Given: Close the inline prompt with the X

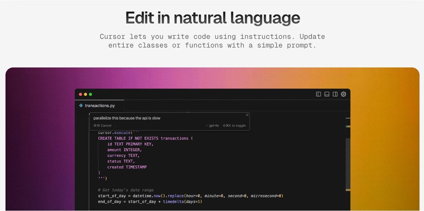Looking at the screenshot, I should 247,115.
